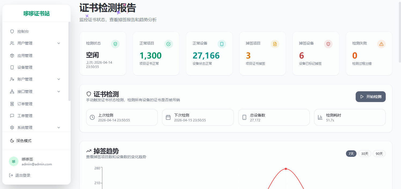Click the calendar icon beside 下次检测
401x189 pixels.
(168, 117)
